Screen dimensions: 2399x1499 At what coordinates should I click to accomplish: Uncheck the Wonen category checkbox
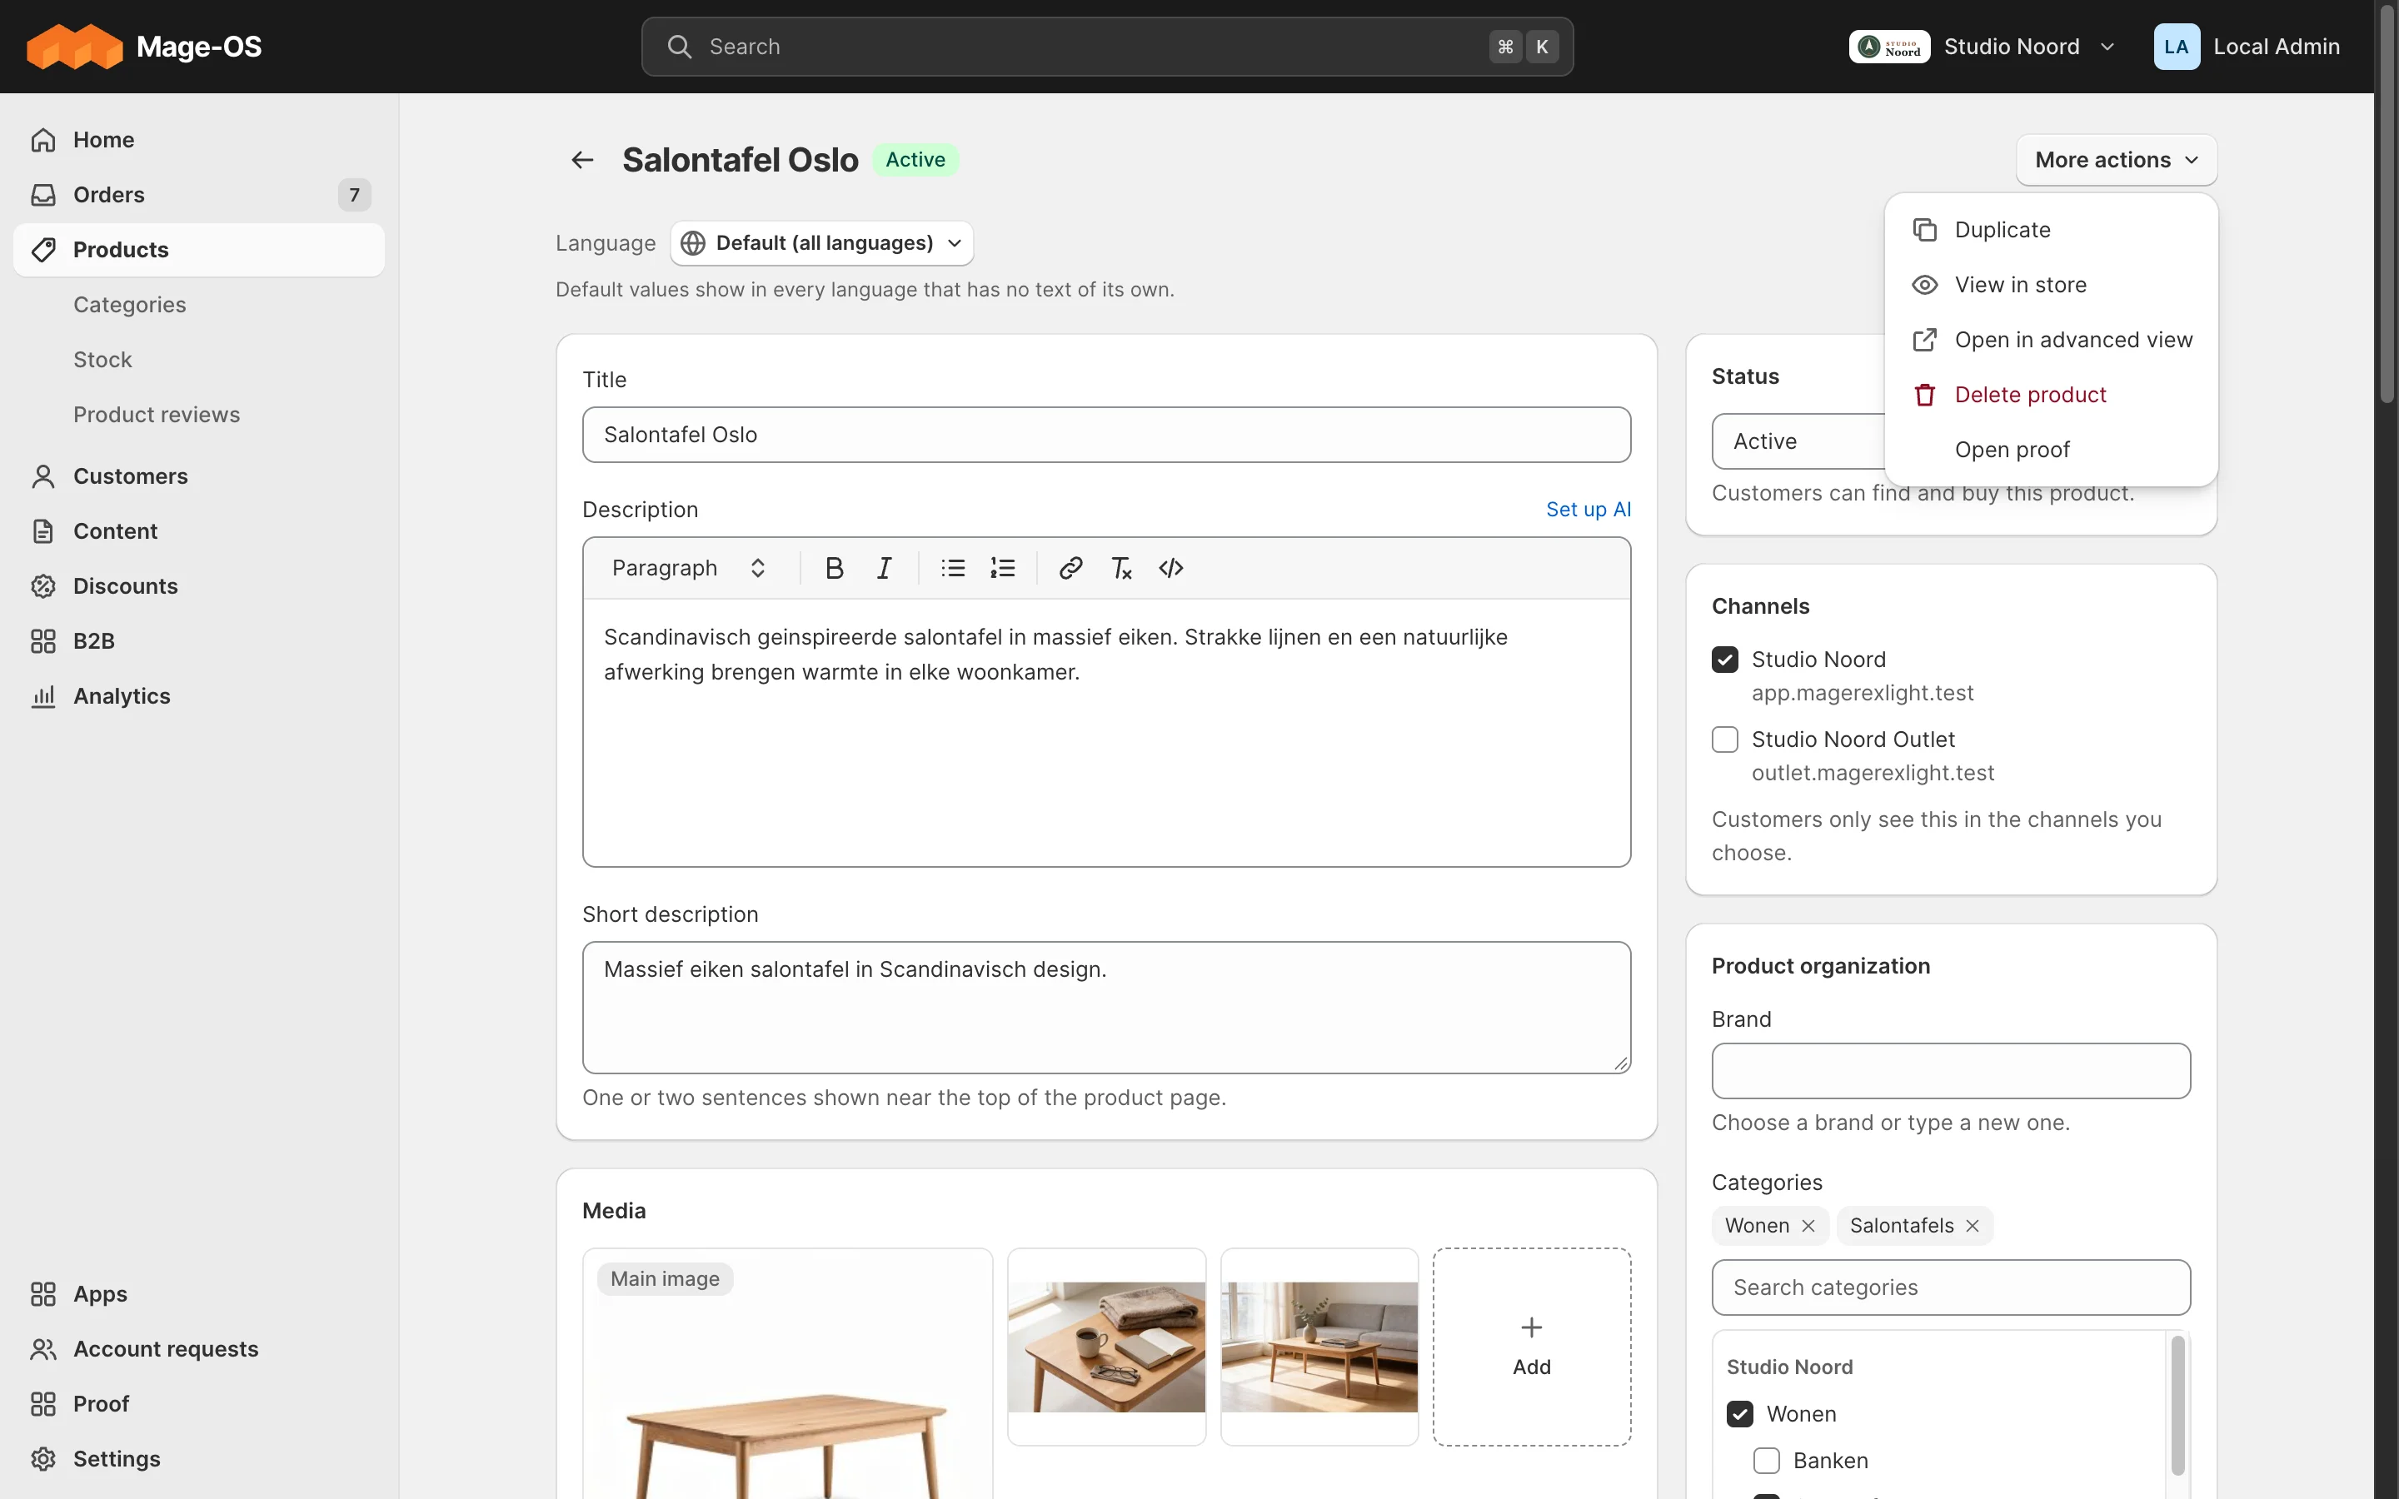[x=1740, y=1414]
